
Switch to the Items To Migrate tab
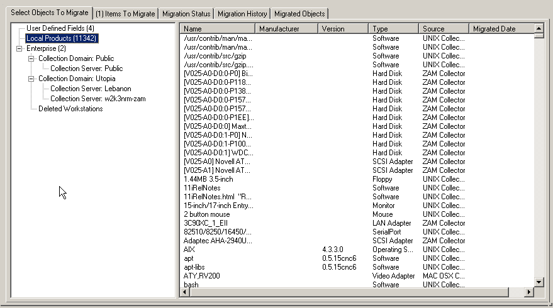point(126,14)
